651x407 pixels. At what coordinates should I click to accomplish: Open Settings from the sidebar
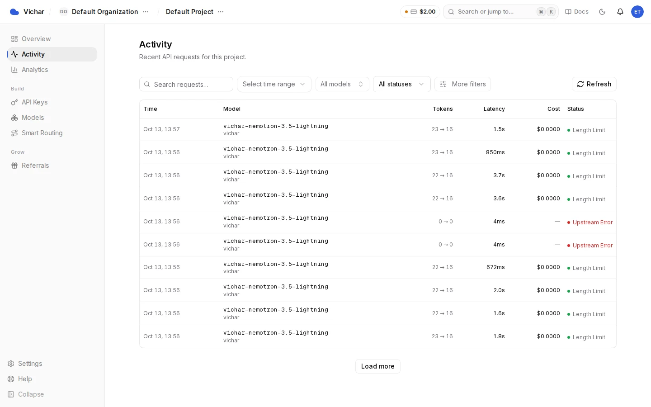coord(25,364)
